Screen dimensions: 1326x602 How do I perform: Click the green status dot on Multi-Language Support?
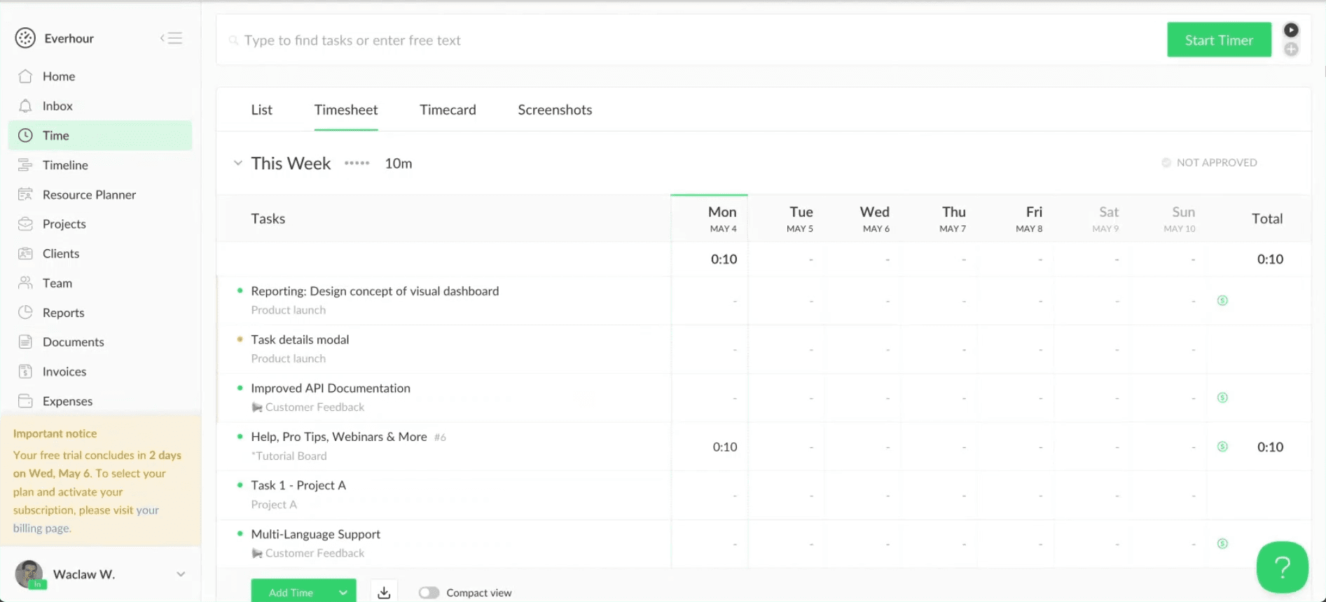(x=240, y=533)
